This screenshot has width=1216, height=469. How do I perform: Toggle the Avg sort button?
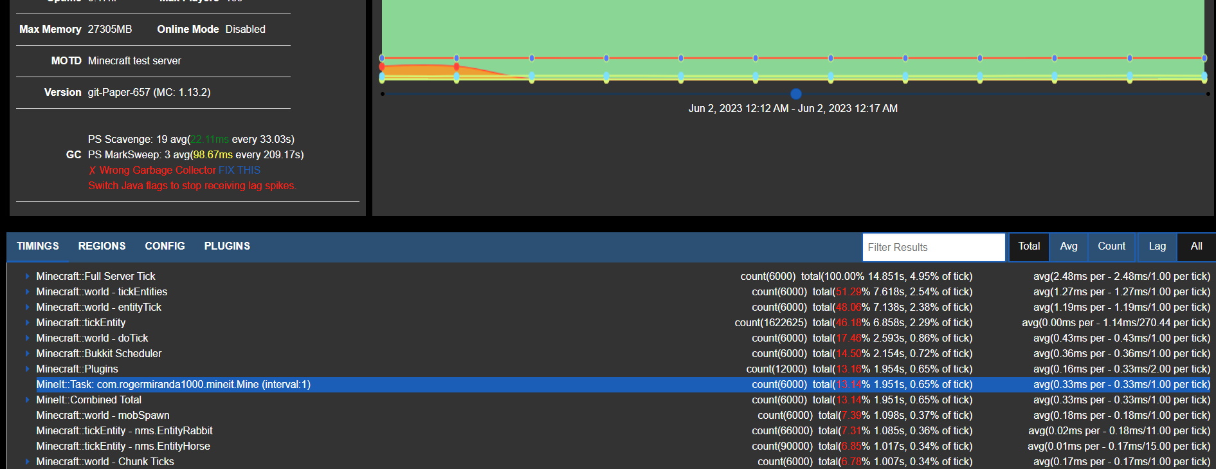(1068, 246)
